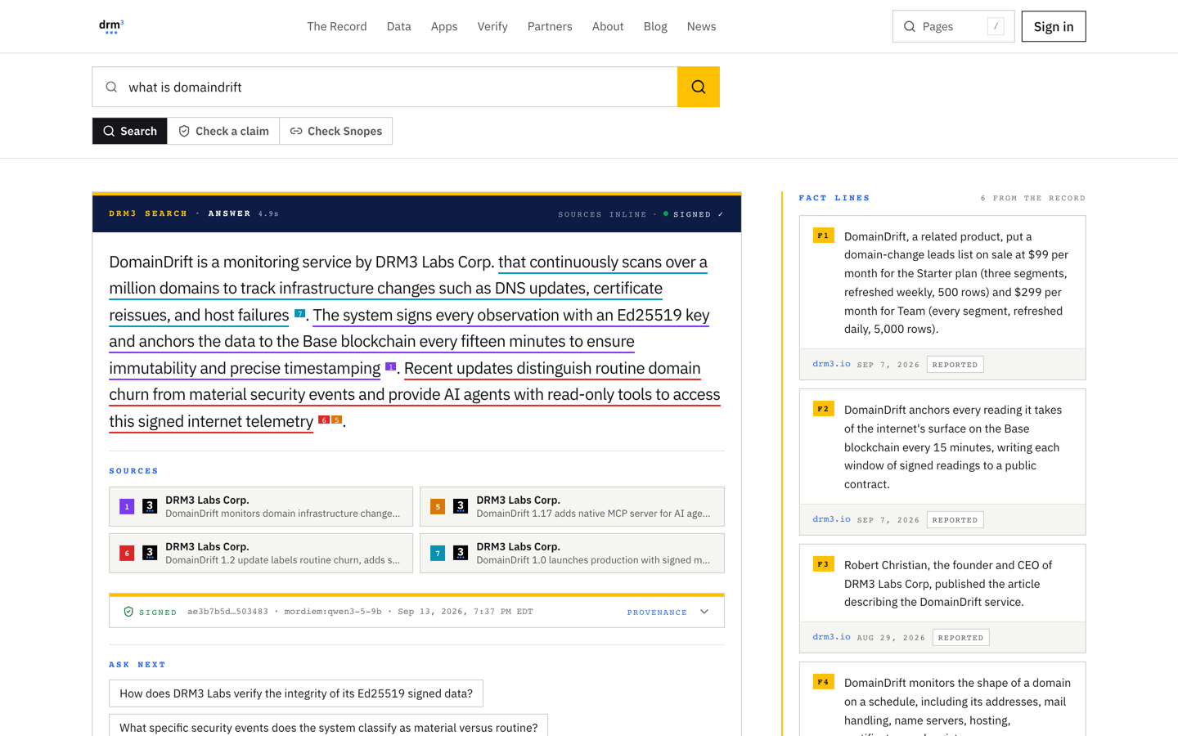This screenshot has width=1178, height=736.
Task: Switch to Check Snopes tab
Action: point(336,131)
